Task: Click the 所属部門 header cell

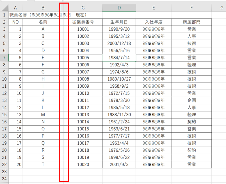Action: 191,22
